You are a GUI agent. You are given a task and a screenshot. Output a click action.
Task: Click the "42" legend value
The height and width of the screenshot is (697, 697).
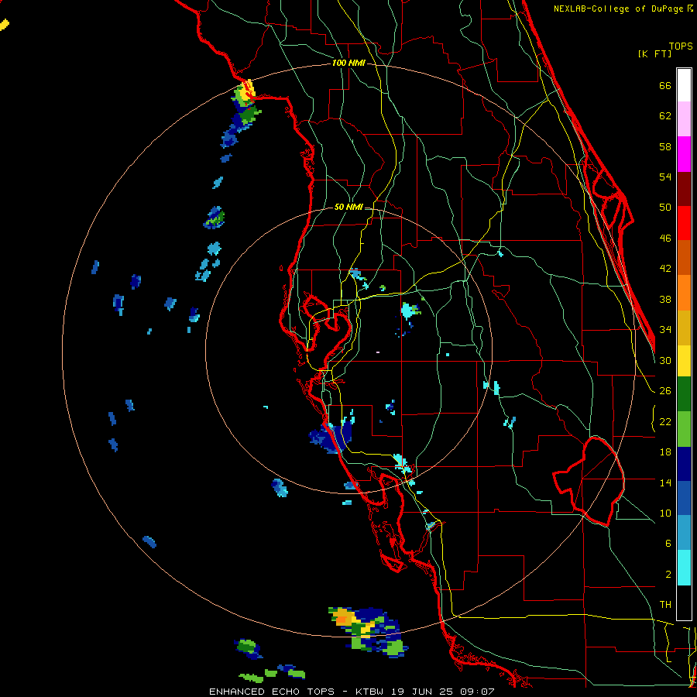pyautogui.click(x=665, y=269)
